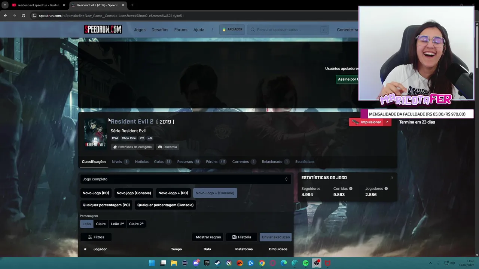Select Leão character option
The width and height of the screenshot is (479, 269).
point(87,224)
